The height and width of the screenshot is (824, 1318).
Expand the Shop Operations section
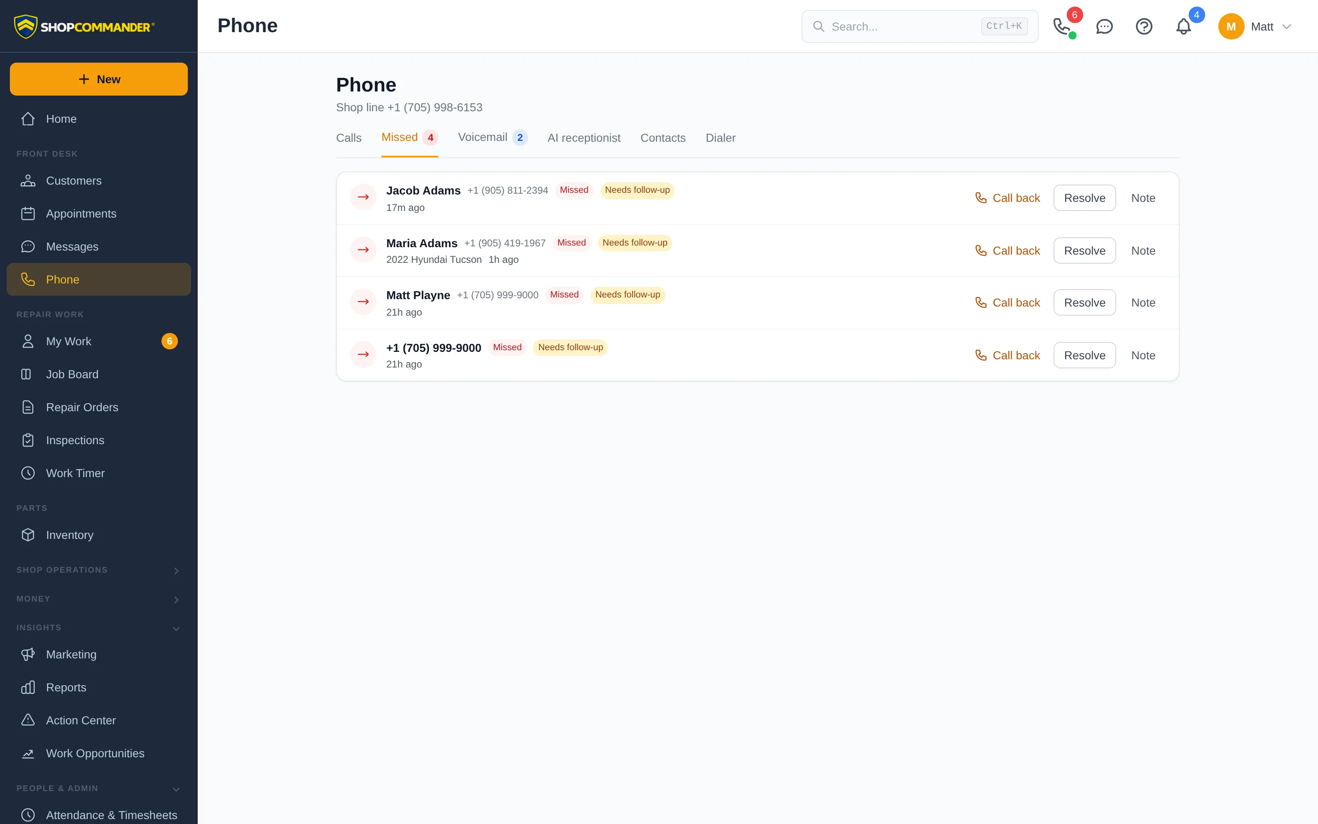(176, 571)
